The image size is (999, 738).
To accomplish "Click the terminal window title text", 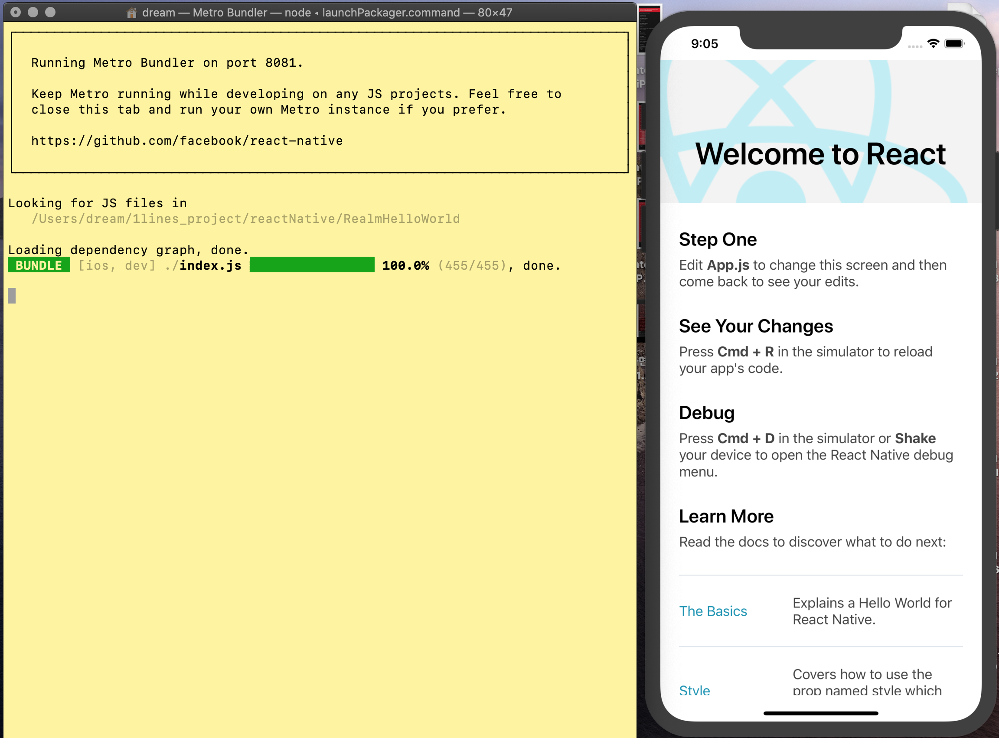I will [x=327, y=13].
